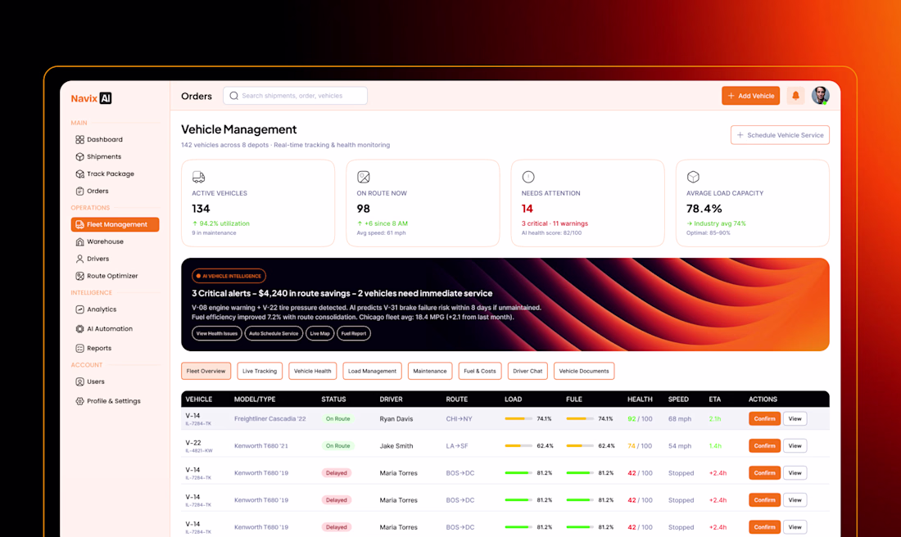This screenshot has height=537, width=901.
Task: Open the Users account page
Action: click(x=89, y=382)
